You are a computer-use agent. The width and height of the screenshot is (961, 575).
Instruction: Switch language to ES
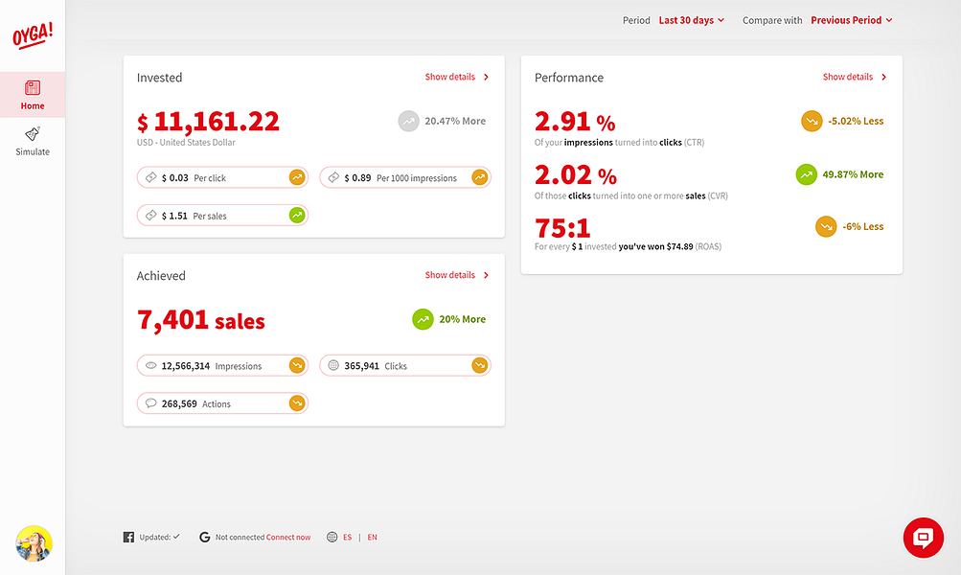pos(348,537)
